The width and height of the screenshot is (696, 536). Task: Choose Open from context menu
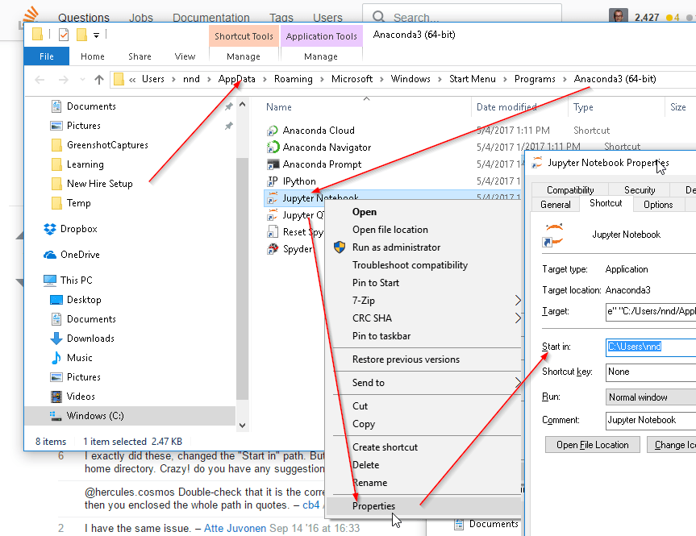tap(365, 212)
